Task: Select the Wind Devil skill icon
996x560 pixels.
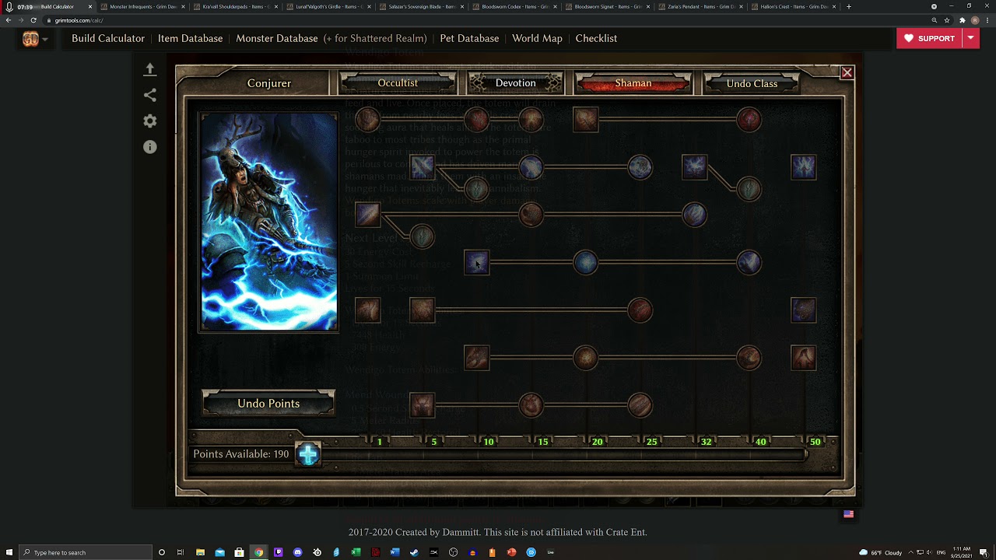Action: click(476, 262)
